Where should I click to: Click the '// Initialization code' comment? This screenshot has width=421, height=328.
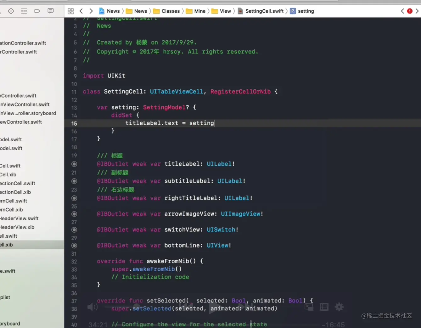coord(150,277)
